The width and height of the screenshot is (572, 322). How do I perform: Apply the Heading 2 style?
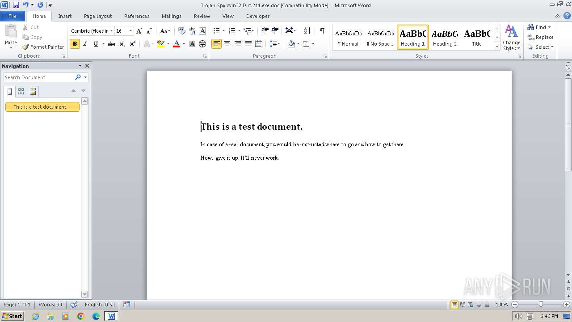pyautogui.click(x=445, y=37)
